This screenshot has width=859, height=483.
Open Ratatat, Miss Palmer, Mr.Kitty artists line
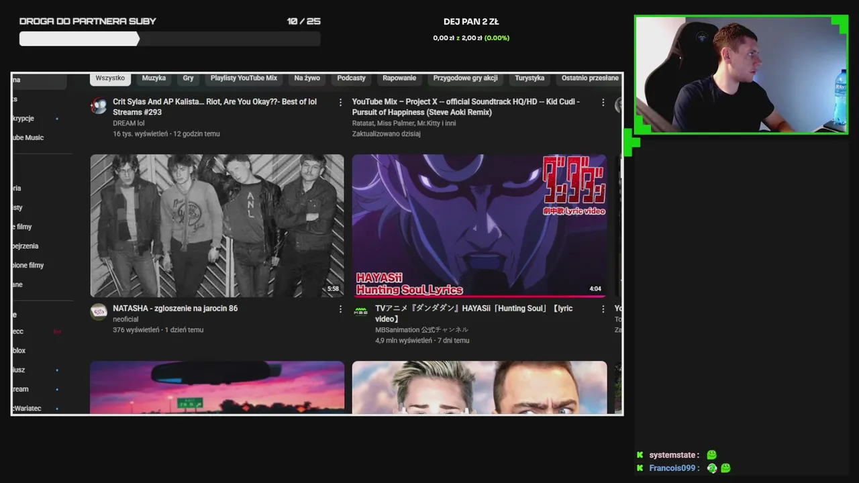(404, 123)
